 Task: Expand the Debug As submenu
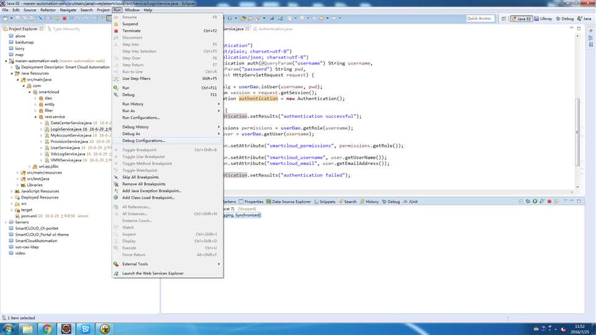(x=168, y=134)
